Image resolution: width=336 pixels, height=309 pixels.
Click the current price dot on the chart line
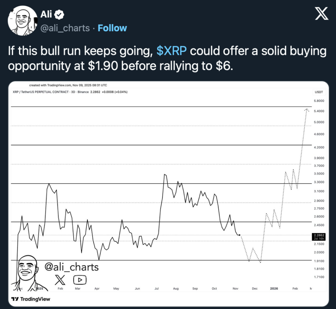tap(240, 235)
